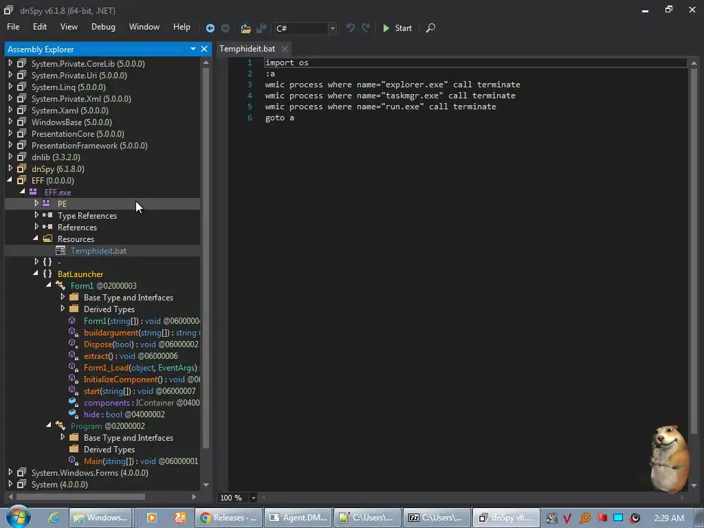Open Internet Explorer from the taskbar
The image size is (704, 528).
(54, 518)
